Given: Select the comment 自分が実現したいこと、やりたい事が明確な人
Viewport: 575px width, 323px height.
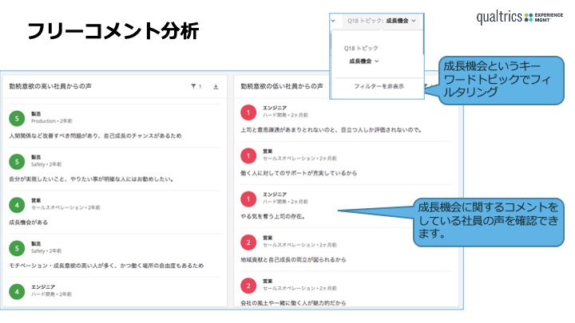Looking at the screenshot, I should [x=92, y=179].
